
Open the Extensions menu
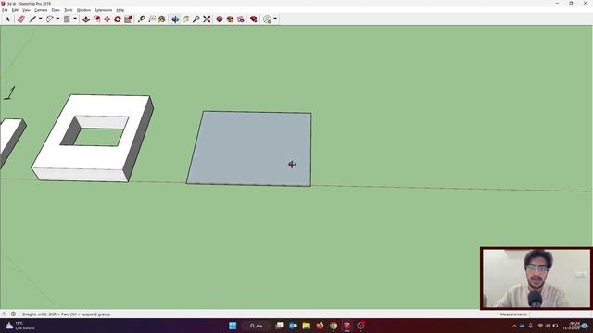pos(103,10)
